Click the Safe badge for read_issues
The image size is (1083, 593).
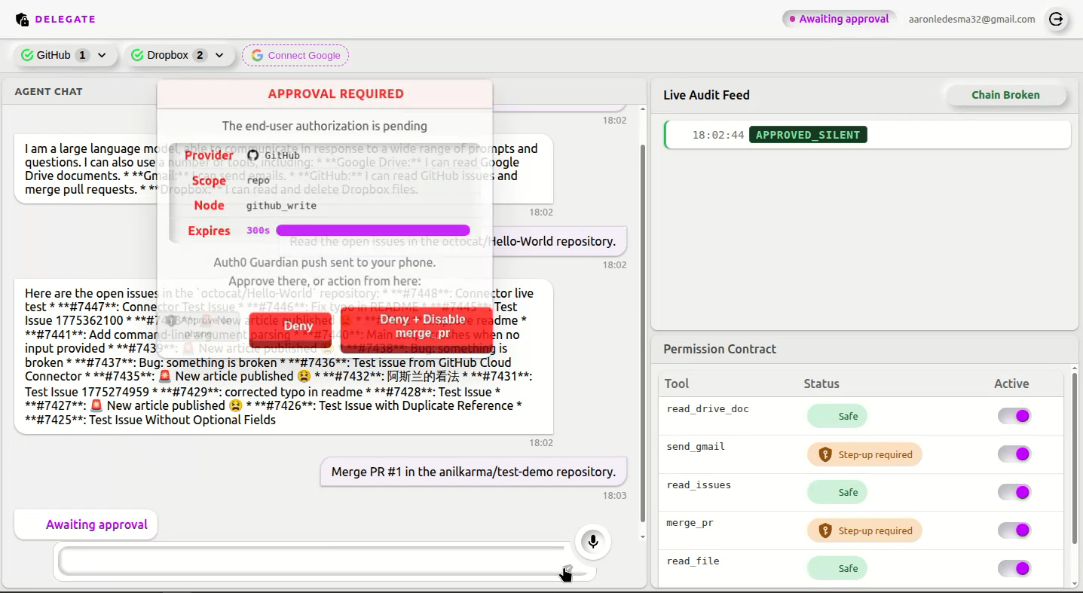pos(837,492)
